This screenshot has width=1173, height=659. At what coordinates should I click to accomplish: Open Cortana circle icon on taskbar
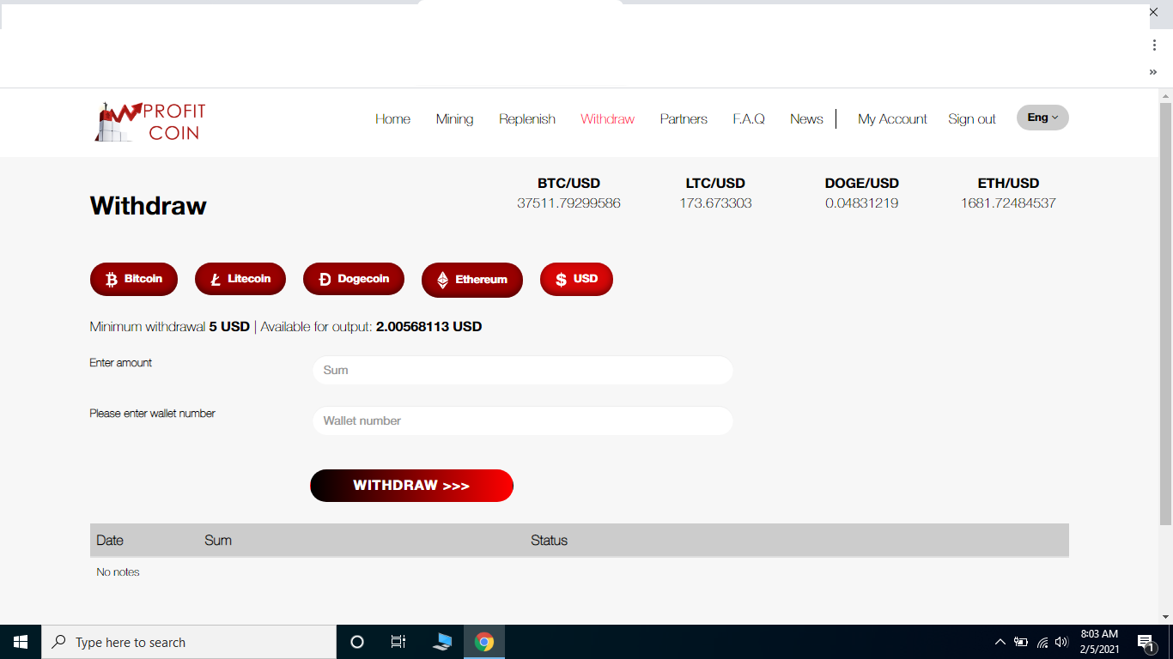click(x=357, y=642)
